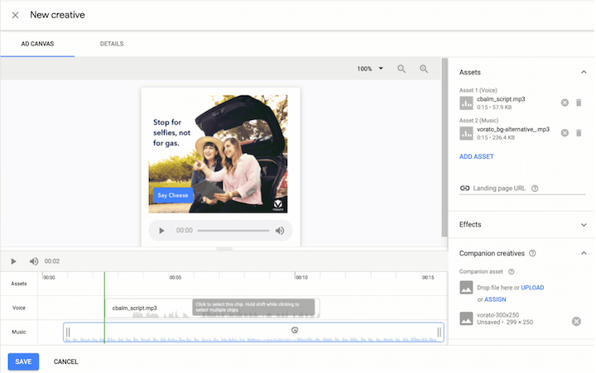
Task: Click the ASSIGN link for companion asset
Action: pos(495,299)
